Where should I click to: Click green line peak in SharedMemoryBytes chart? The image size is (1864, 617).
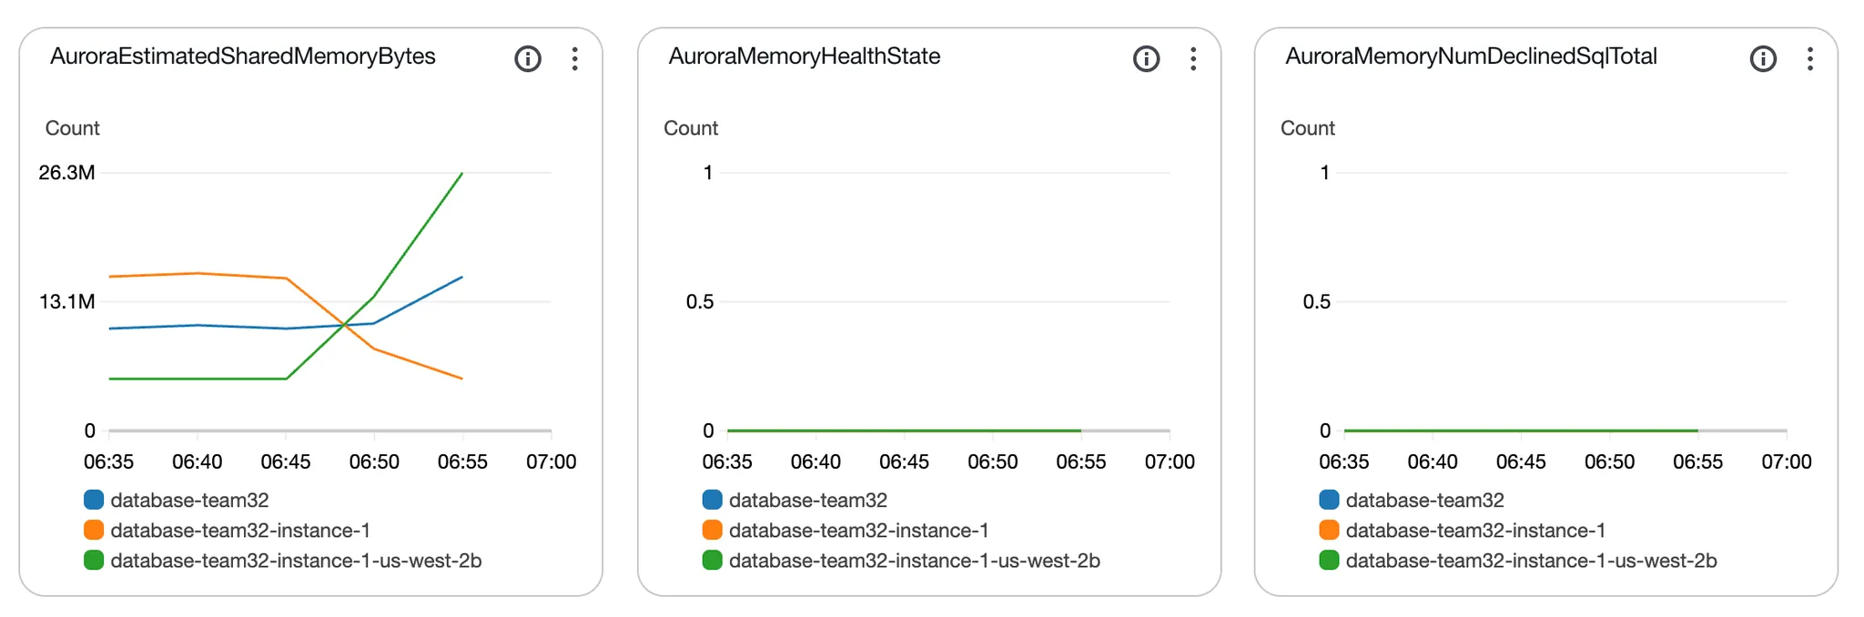[461, 174]
